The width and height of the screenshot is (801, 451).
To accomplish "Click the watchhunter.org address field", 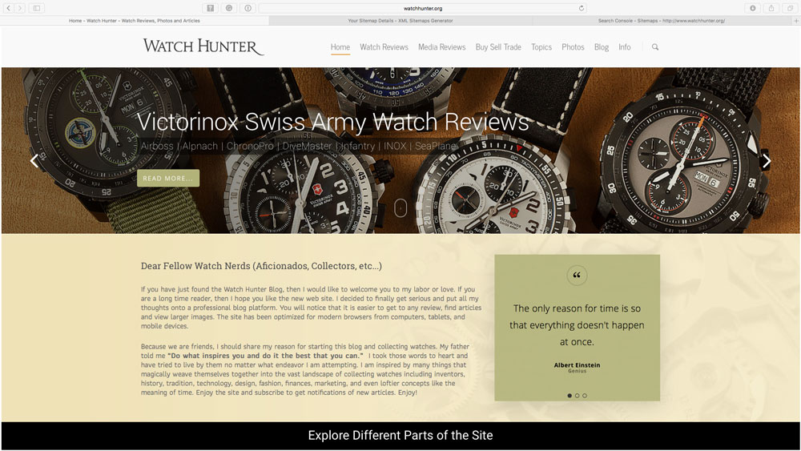I will [422, 8].
